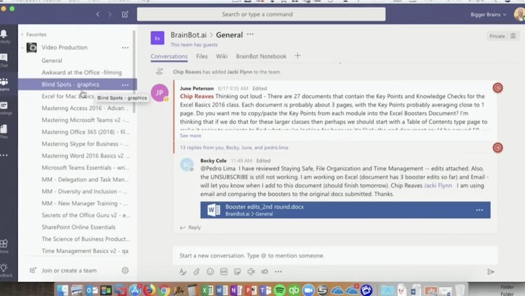Open the App Store from the dock
Image resolution: width=525 pixels, height=296 pixels.
[135, 290]
